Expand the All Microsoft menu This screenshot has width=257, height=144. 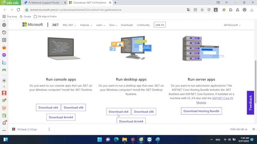(x=232, y=25)
